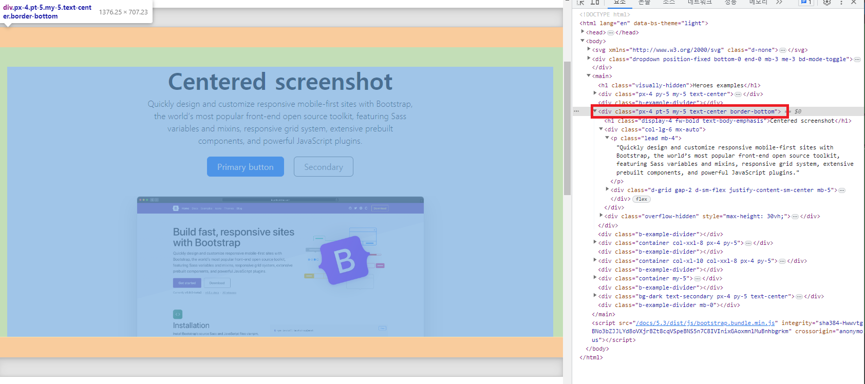Expand the svg element arrow
Viewport: 865px width, 384px height.
coord(589,49)
